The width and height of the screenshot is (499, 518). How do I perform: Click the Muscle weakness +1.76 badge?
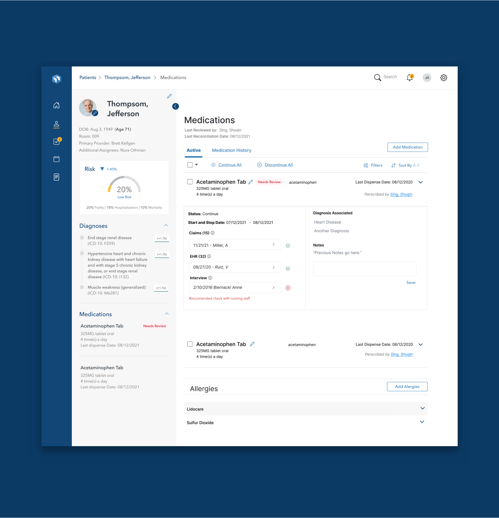(161, 288)
